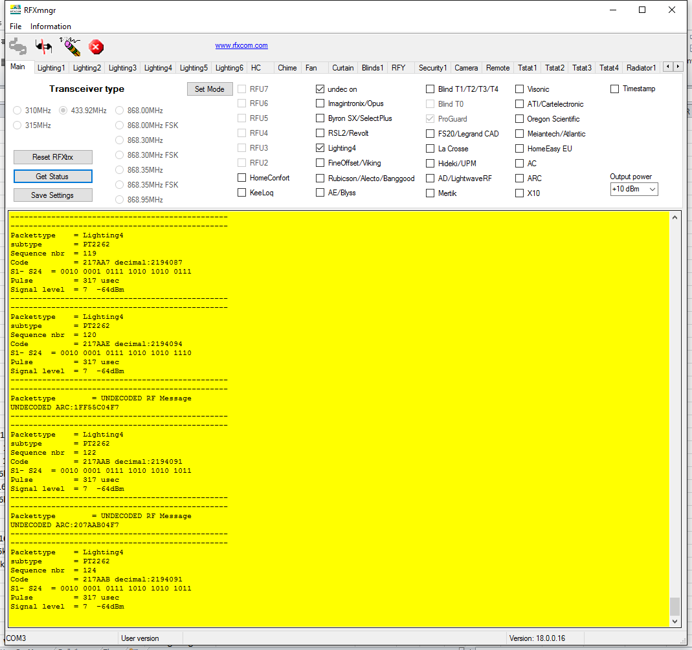
Task: Click the 'Sequence nbr = 119' log line
Action: pyautogui.click(x=53, y=254)
